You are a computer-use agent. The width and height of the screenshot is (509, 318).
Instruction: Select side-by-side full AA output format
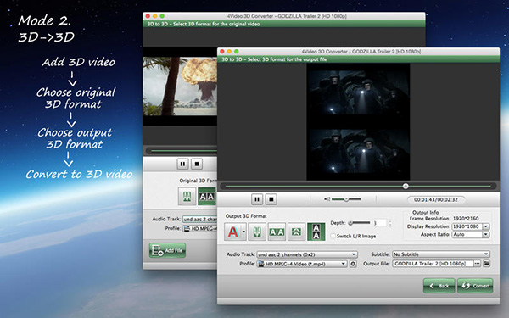pyautogui.click(x=277, y=232)
